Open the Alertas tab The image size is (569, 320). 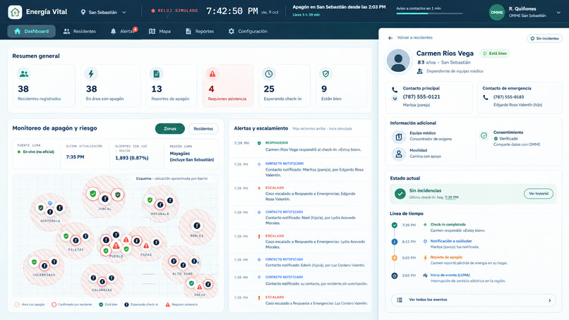[x=123, y=31]
